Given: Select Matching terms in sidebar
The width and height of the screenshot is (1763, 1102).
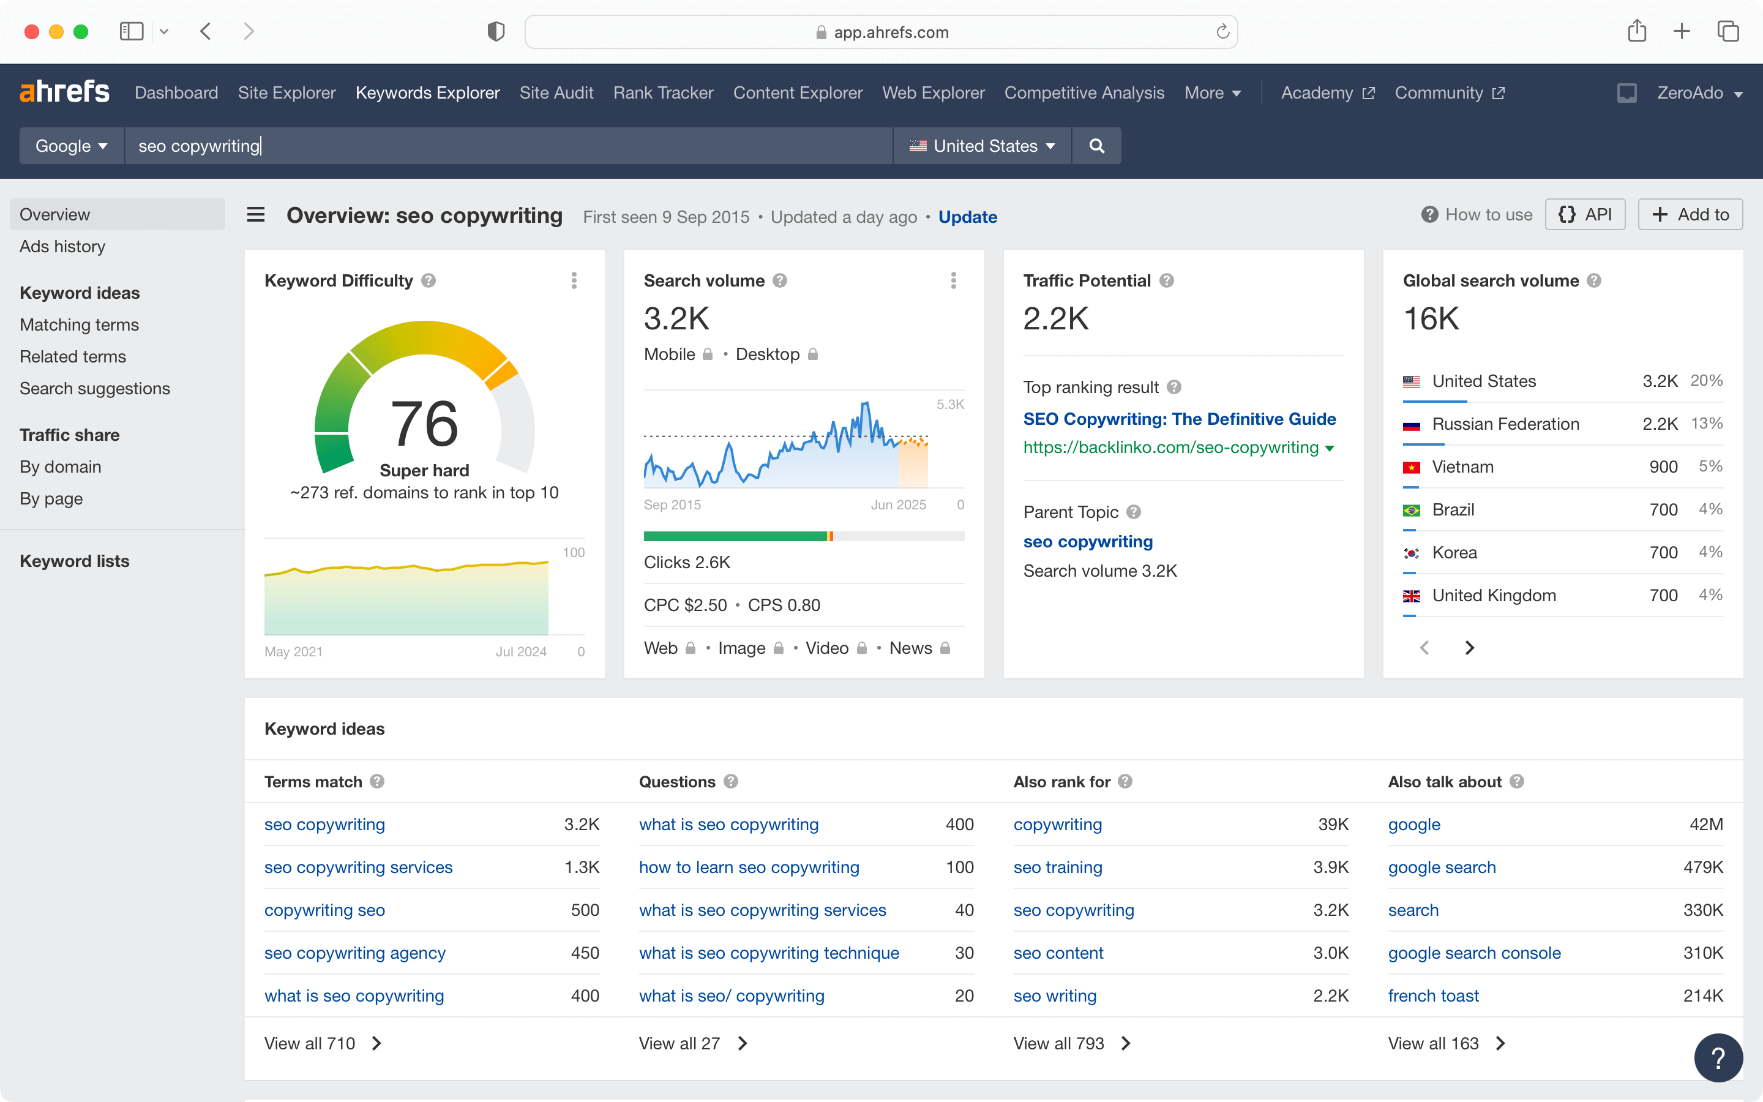Looking at the screenshot, I should coord(80,324).
